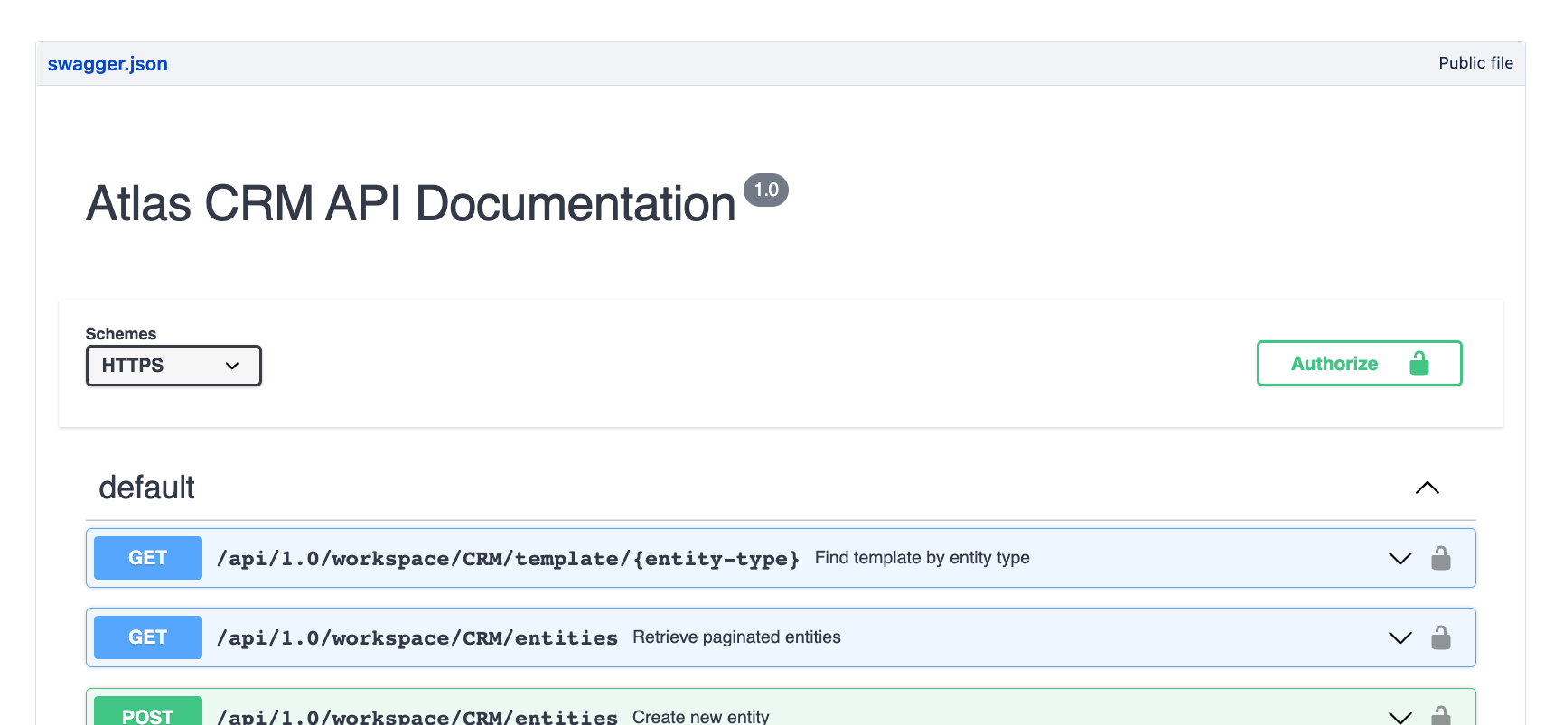Click GET /api/1.0/workspace/CRM/entities path

[x=417, y=638]
